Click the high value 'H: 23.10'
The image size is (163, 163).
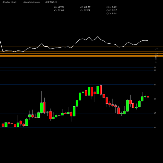click(85, 7)
